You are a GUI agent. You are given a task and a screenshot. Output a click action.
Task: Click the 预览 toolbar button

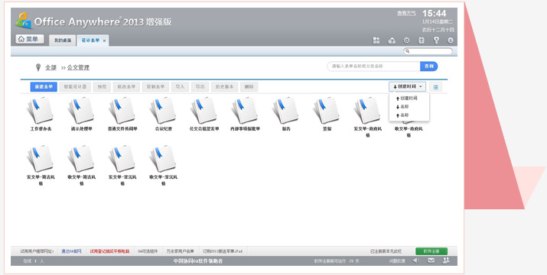pyautogui.click(x=102, y=87)
